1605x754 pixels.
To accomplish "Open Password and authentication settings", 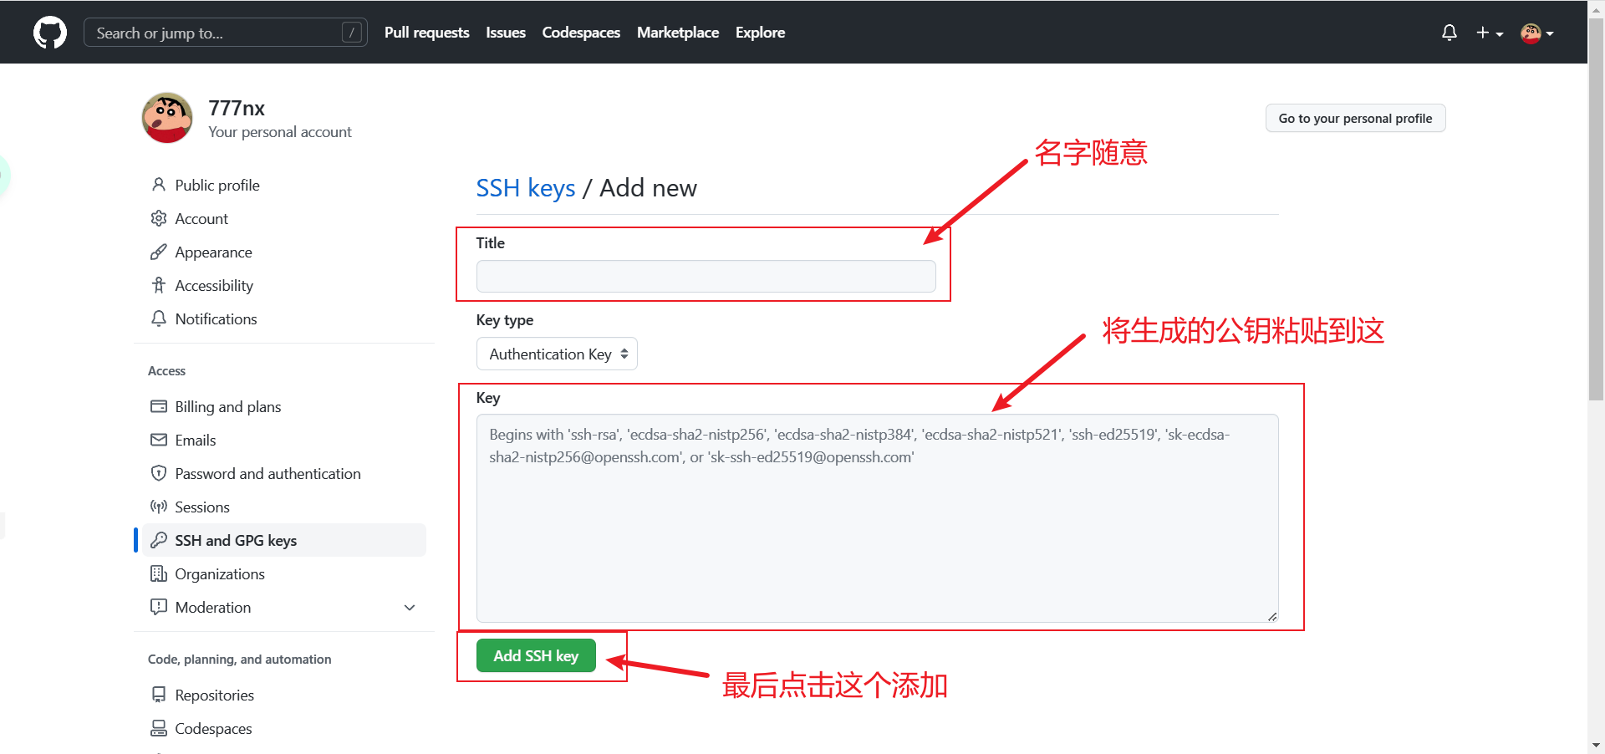I will point(267,473).
